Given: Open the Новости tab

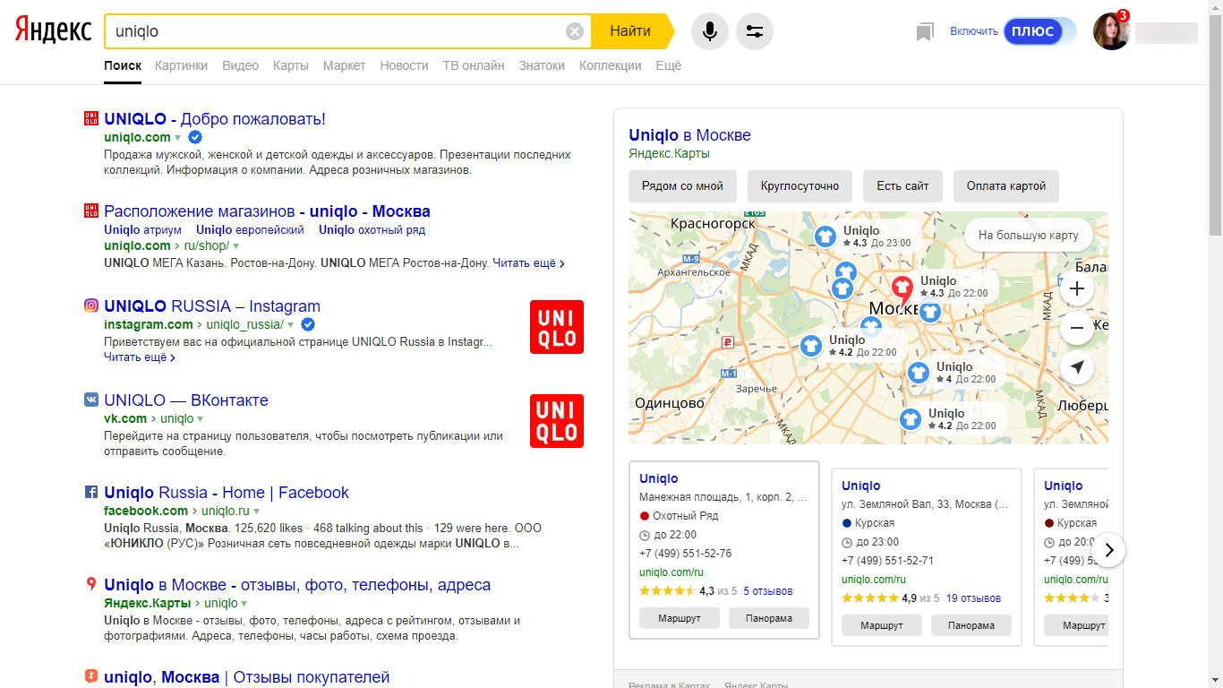Looking at the screenshot, I should [x=404, y=65].
